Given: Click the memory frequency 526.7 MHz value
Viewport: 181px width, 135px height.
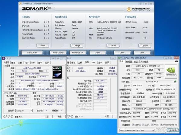Looking at the screenshot, I should [x=100, y=80].
